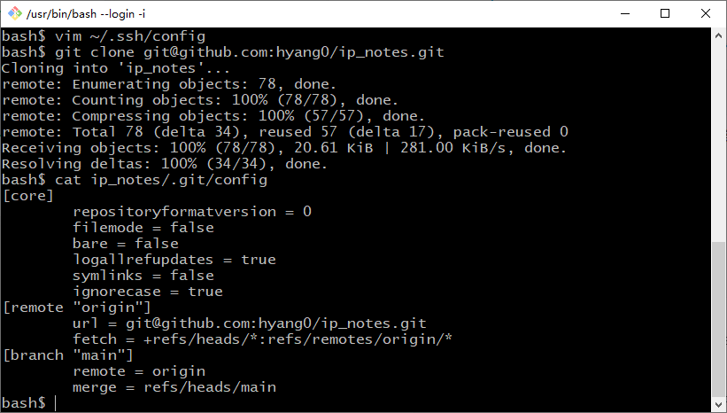Click the git clone command text
Screen dimensions: 727x413
pyautogui.click(x=250, y=52)
